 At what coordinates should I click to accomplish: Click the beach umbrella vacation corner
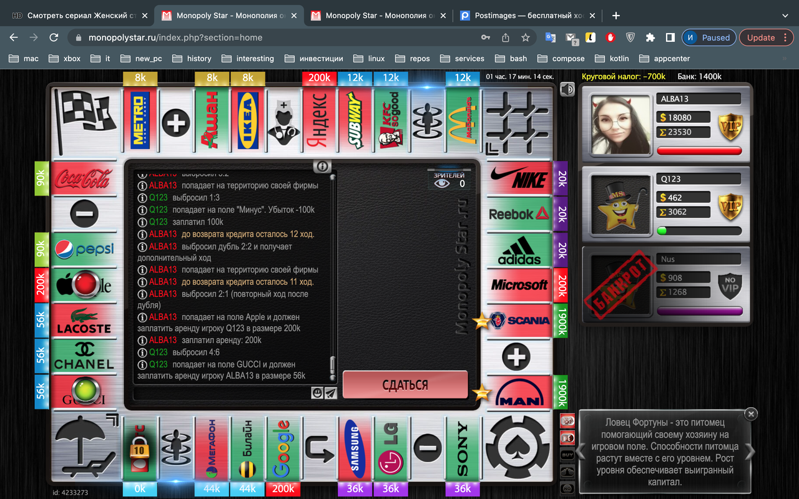tap(86, 447)
